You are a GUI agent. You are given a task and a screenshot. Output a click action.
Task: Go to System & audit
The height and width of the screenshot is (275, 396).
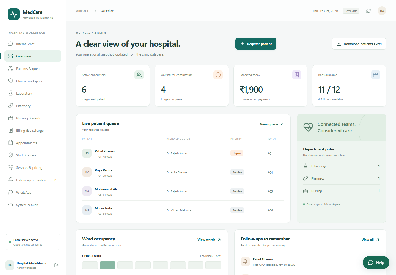[33, 205]
